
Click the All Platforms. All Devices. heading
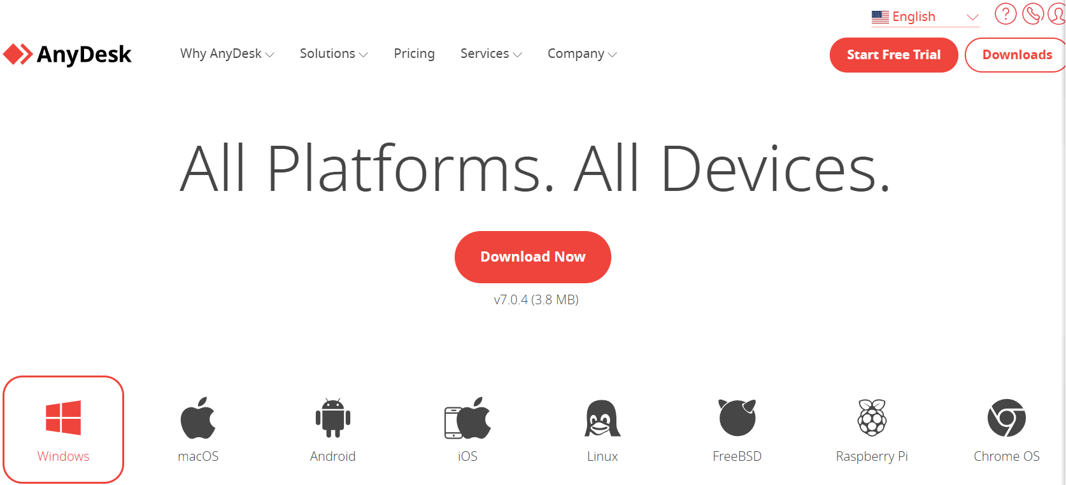pyautogui.click(x=535, y=168)
